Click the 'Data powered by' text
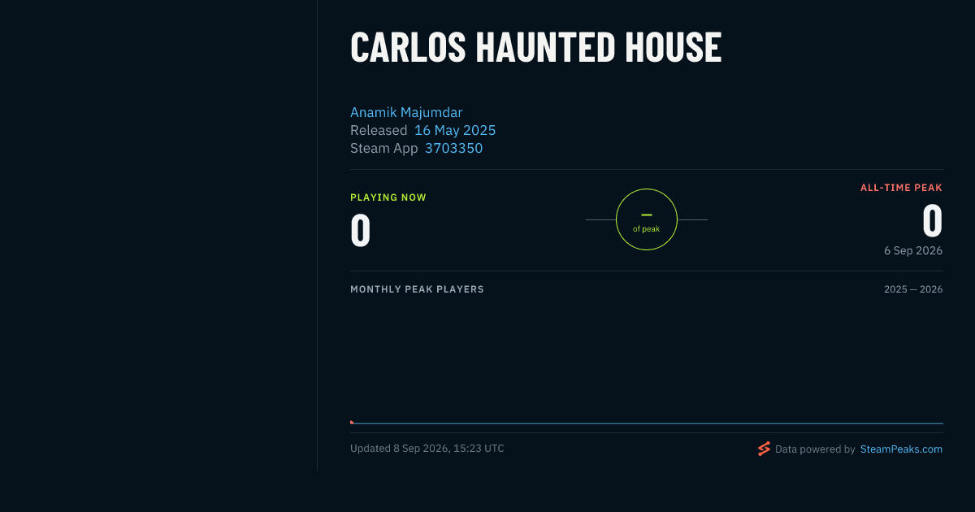This screenshot has height=512, width=975. [815, 449]
